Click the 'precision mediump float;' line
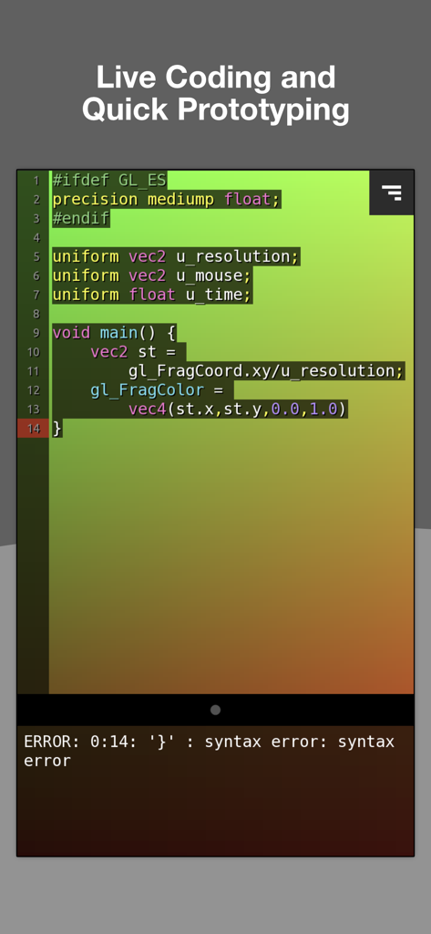Viewport: 431px width, 934px height. (x=166, y=199)
